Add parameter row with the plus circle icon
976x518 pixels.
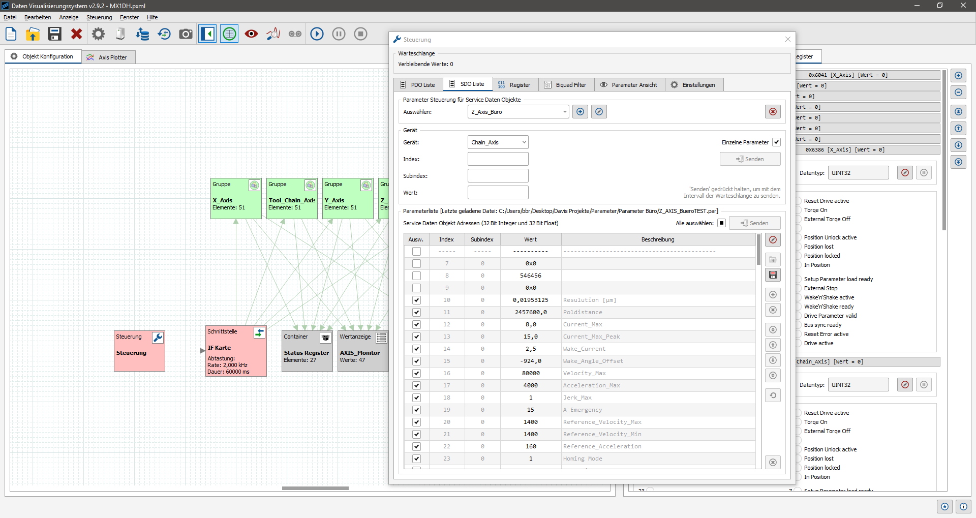[x=773, y=295]
